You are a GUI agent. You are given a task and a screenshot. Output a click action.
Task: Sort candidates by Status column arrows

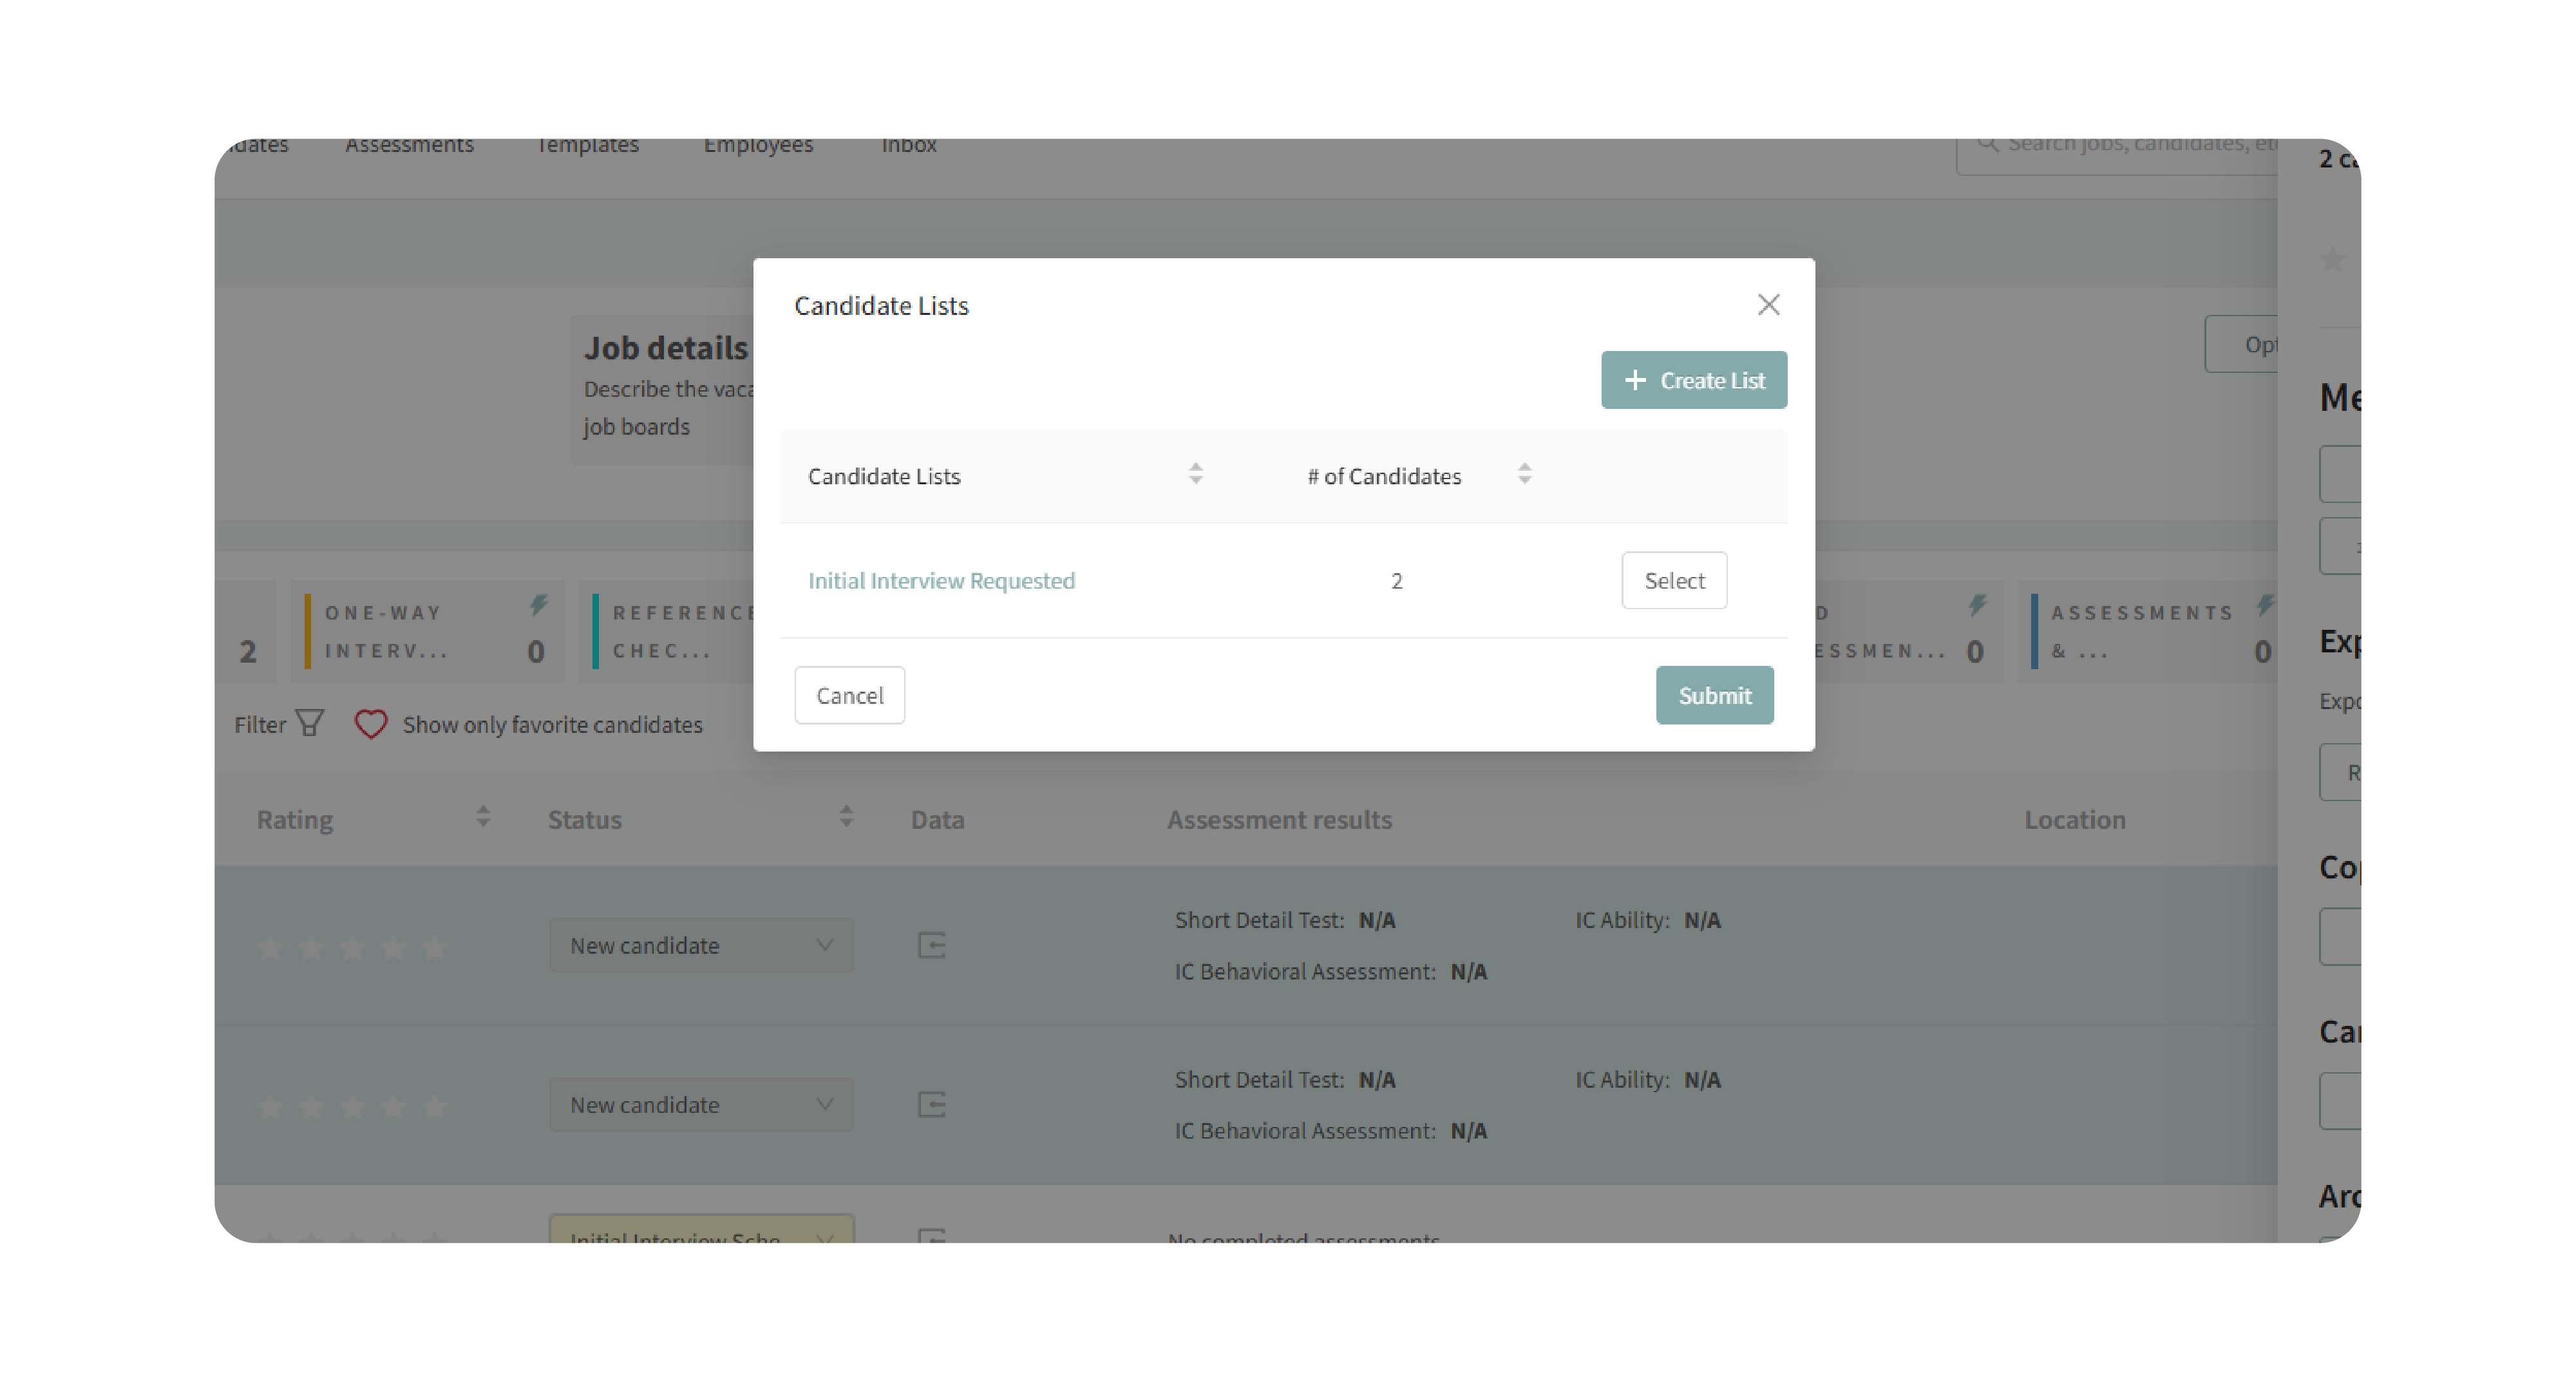coord(846,817)
